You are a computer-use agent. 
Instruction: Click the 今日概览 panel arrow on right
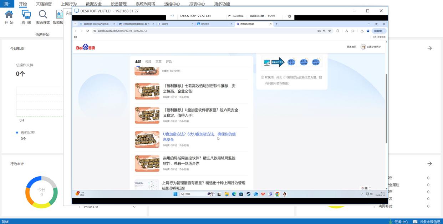(x=430, y=48)
